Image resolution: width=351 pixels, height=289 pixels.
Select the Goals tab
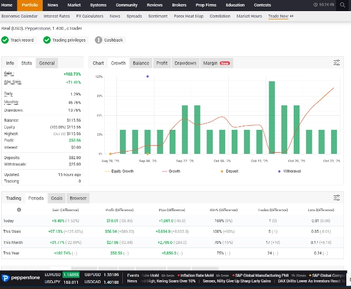coord(56,198)
